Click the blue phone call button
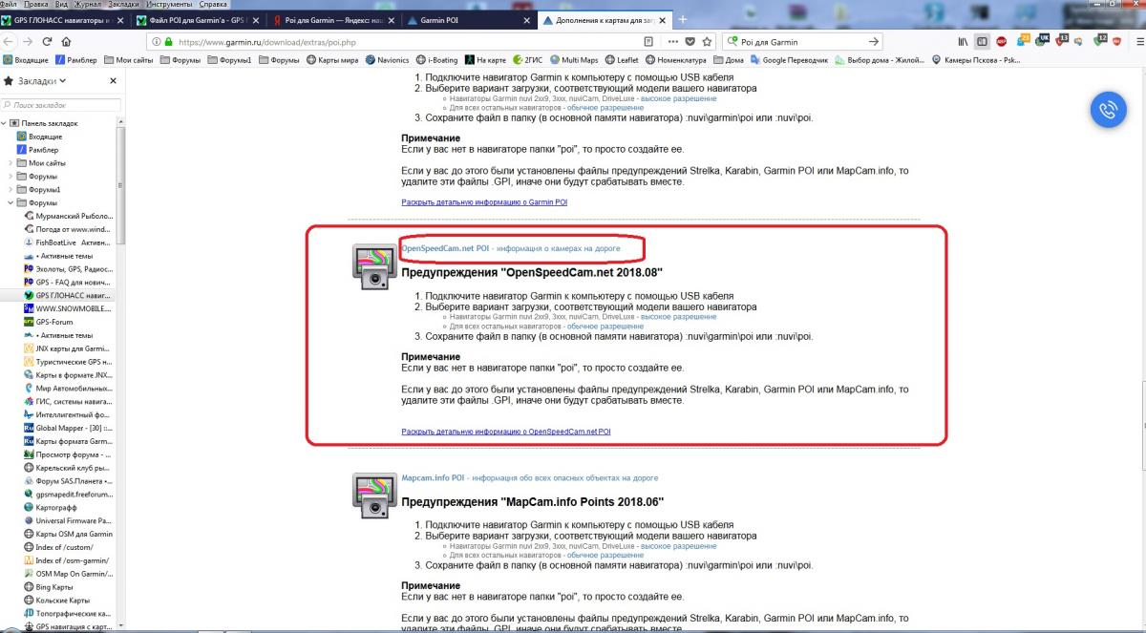This screenshot has height=633, width=1146. tap(1108, 110)
